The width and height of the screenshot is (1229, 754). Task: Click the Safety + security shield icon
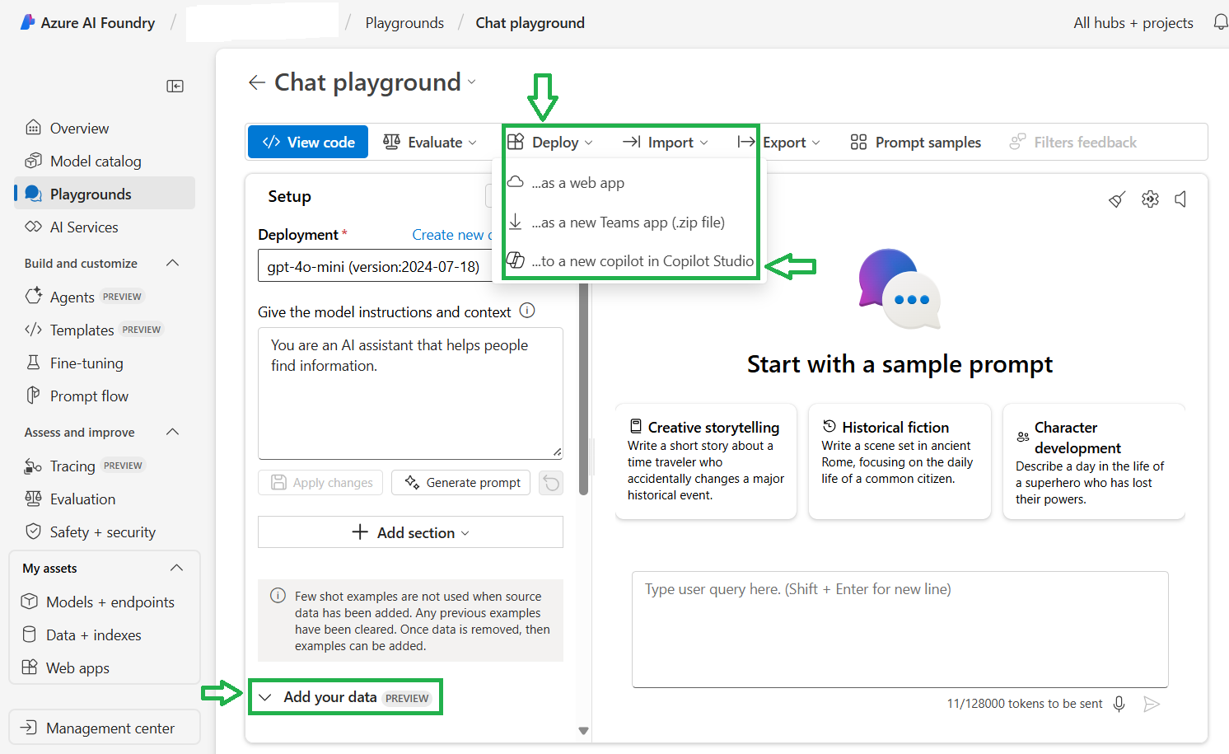pos(33,532)
